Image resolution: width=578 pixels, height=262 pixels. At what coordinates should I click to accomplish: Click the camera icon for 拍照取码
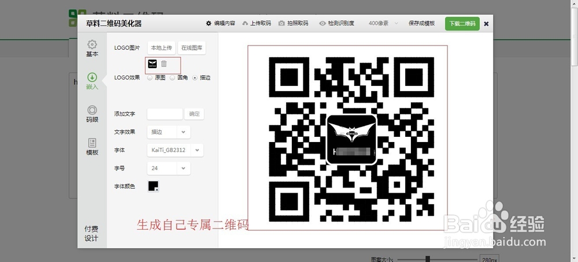click(281, 23)
